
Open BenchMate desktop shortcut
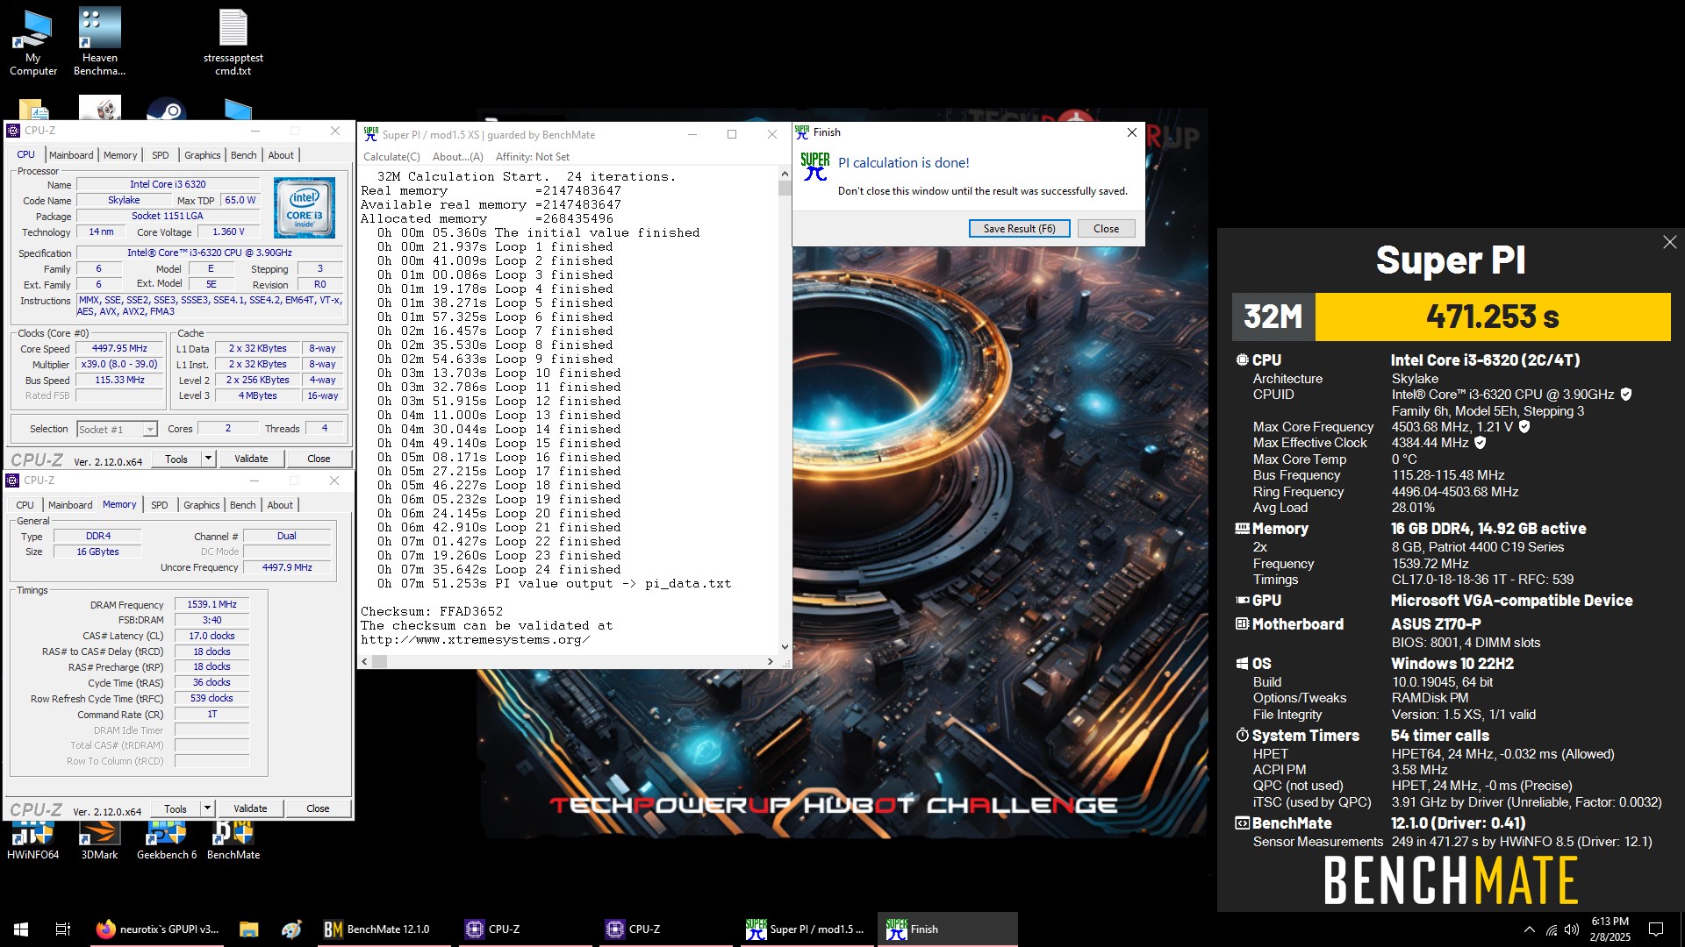(233, 840)
